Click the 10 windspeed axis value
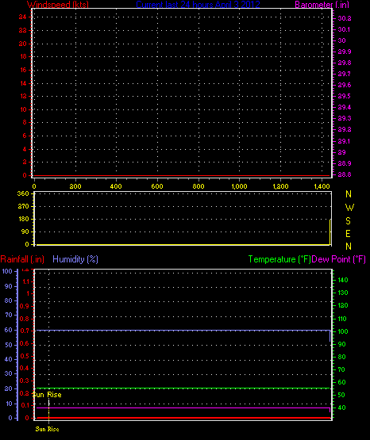This screenshot has width=370, height=440. tap(23, 109)
